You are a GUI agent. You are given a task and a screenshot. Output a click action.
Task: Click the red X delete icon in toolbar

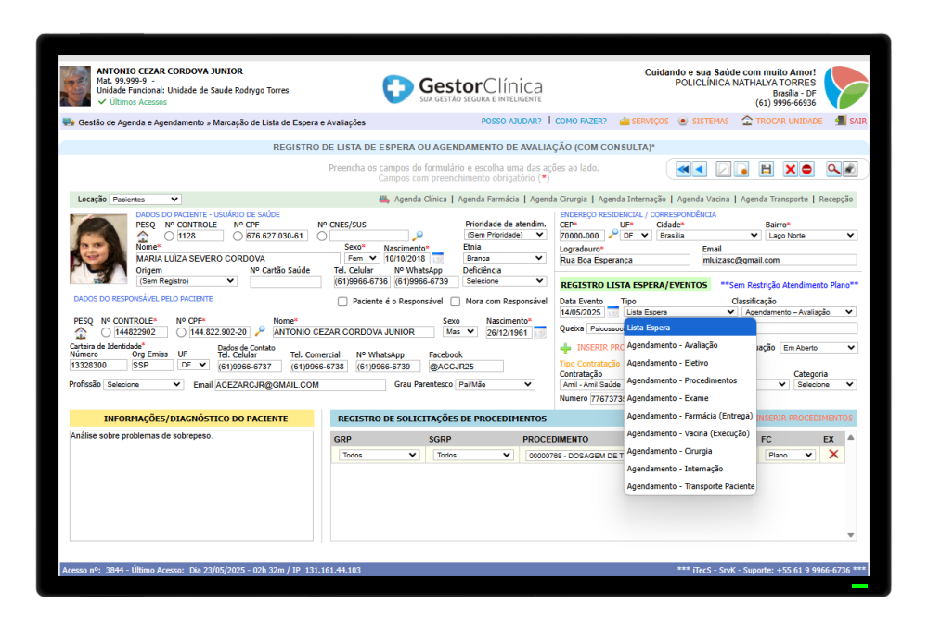(790, 170)
